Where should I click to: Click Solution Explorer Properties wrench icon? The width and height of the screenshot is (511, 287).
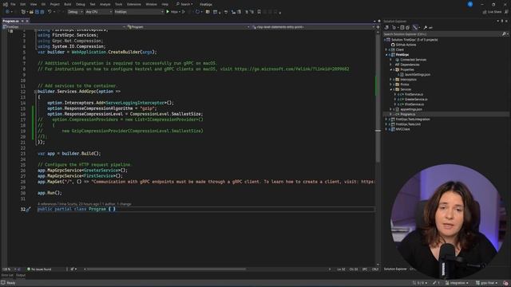click(426, 28)
